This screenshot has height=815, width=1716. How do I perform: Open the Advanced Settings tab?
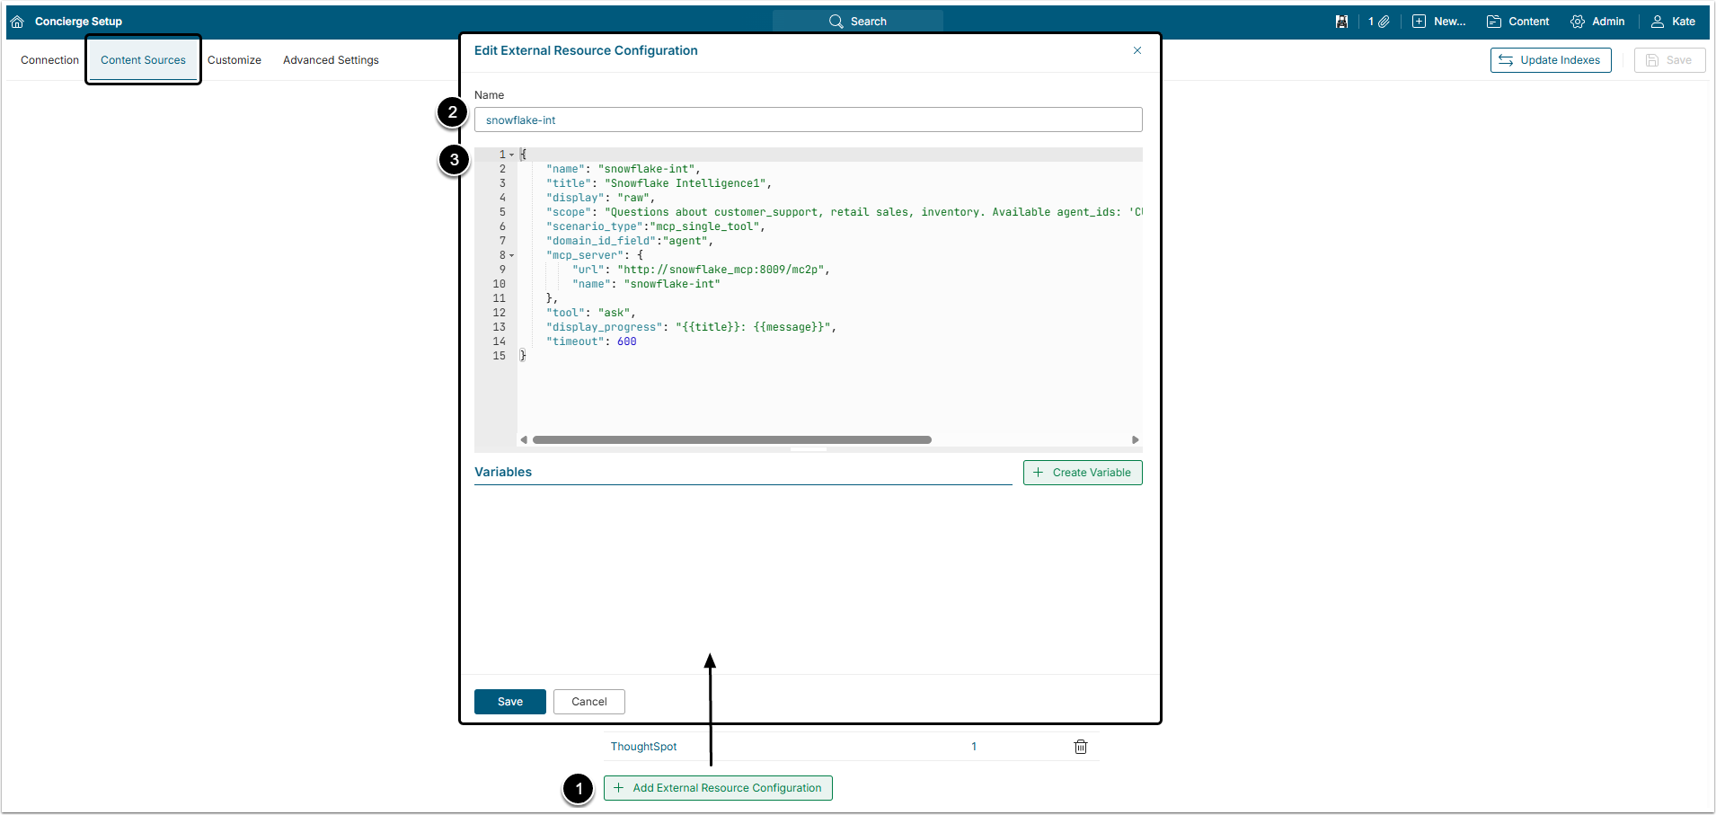(x=331, y=60)
